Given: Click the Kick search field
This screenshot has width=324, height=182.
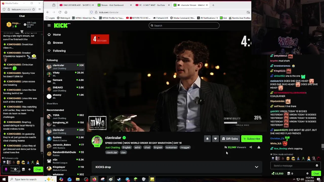Looking at the screenshot, I should 184,26.
